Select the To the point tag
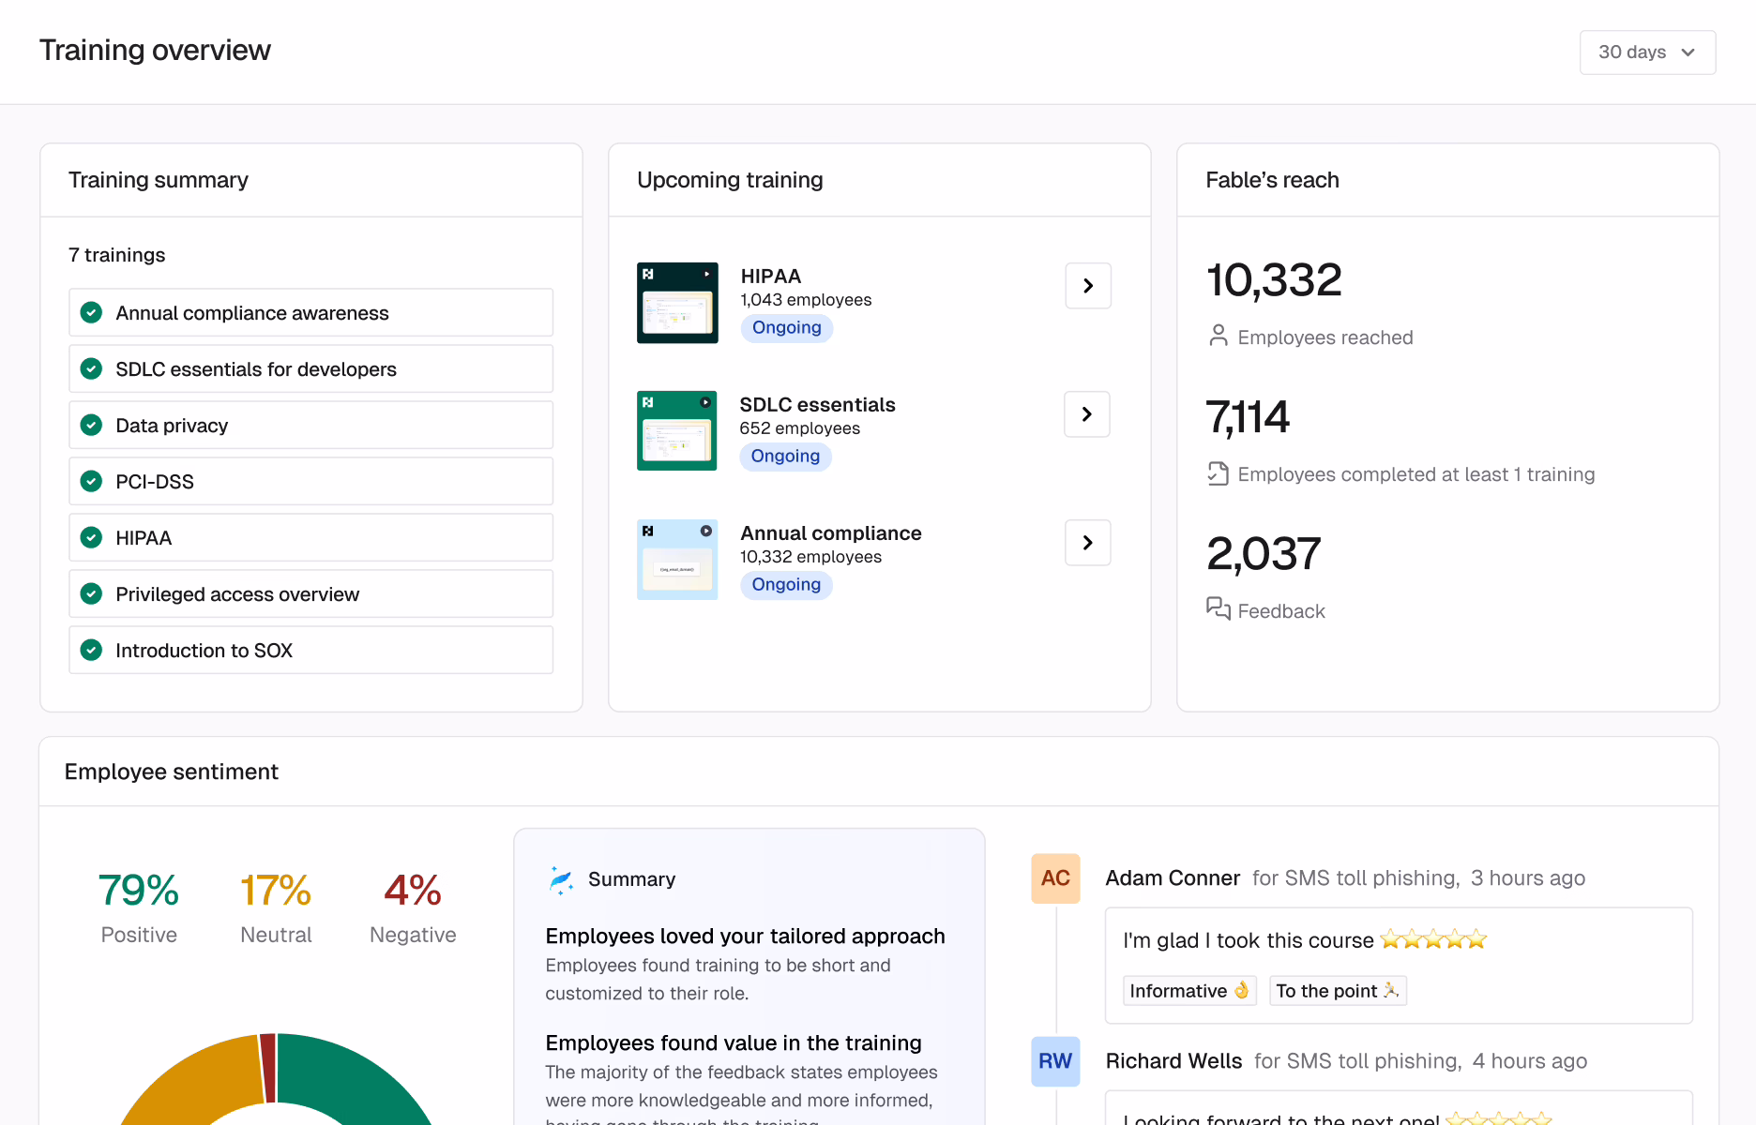The image size is (1756, 1125). (1337, 991)
